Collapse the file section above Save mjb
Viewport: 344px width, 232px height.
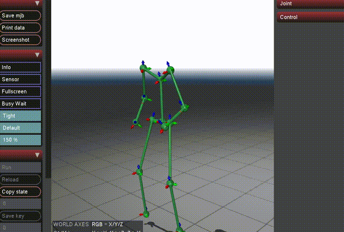[21, 3]
